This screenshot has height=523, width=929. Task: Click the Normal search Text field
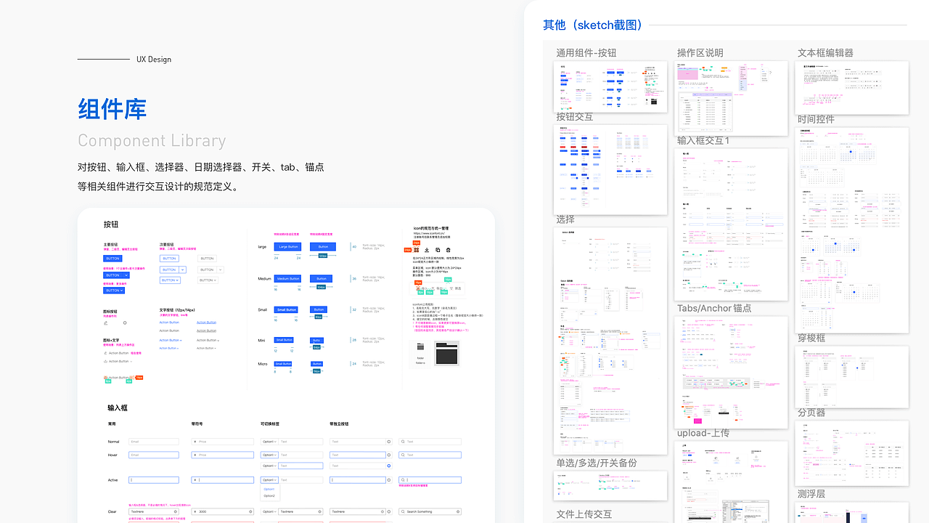pyautogui.click(x=430, y=442)
